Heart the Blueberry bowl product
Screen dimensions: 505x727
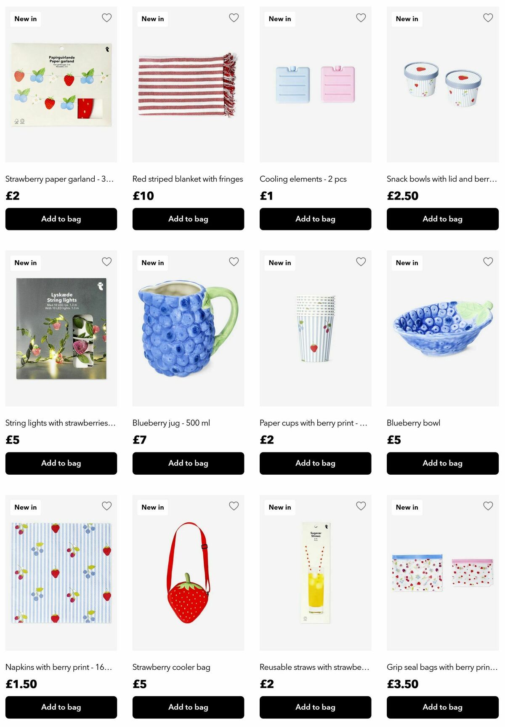(x=488, y=262)
